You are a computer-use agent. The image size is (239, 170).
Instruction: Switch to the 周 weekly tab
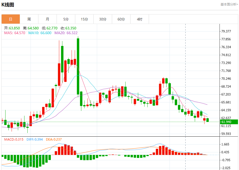click(x=29, y=19)
